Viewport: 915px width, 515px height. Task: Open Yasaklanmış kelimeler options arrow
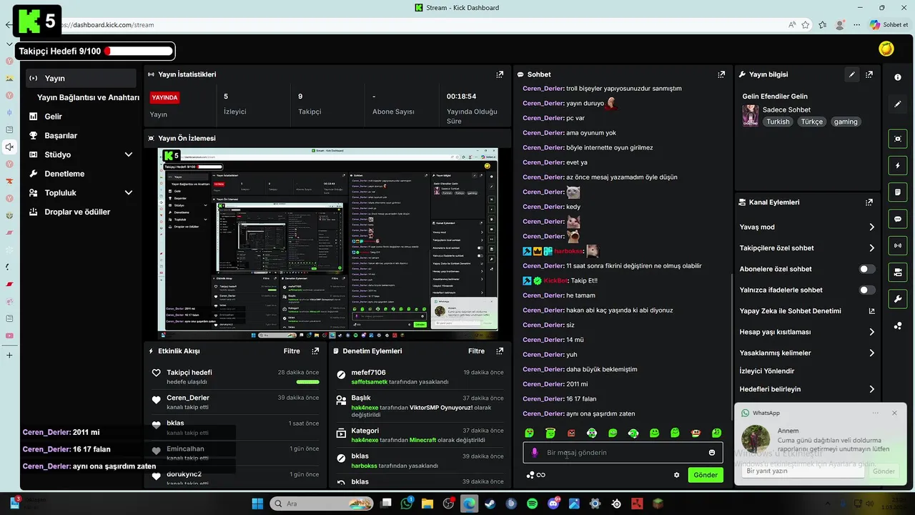[x=871, y=353]
